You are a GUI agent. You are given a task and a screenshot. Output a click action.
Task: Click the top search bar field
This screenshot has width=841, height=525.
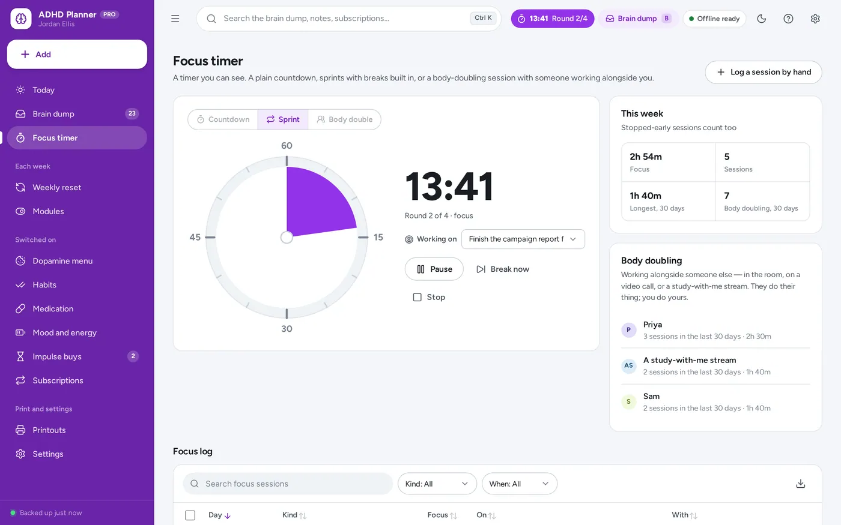tap(348, 19)
